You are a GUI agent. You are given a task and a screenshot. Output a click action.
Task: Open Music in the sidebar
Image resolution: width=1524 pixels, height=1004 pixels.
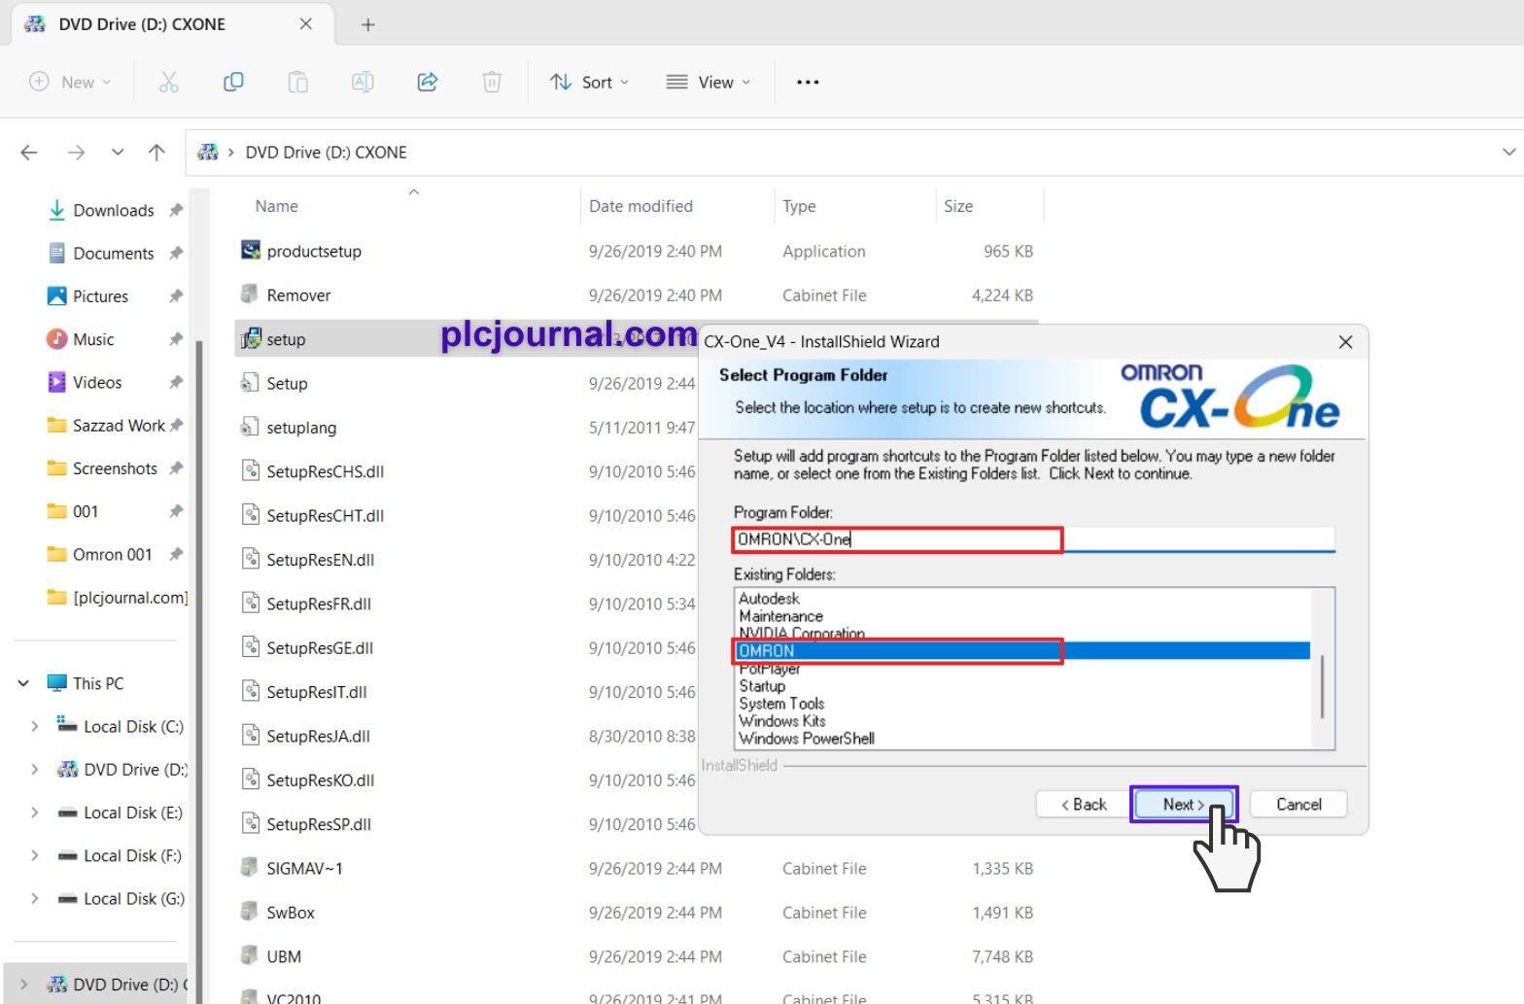pos(93,339)
